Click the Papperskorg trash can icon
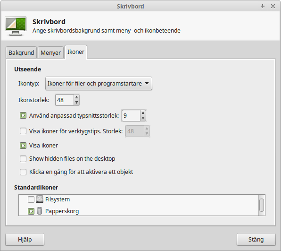Screen dimensions: 281x251 (40, 211)
